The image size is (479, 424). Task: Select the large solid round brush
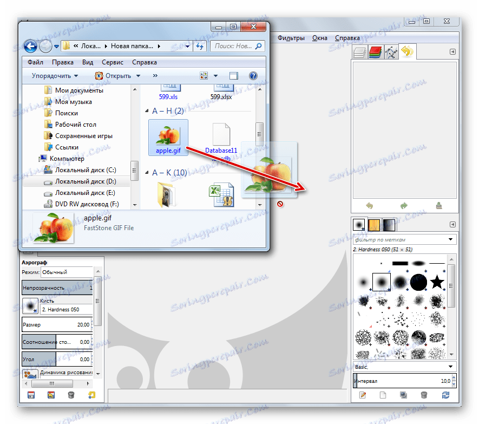click(418, 282)
